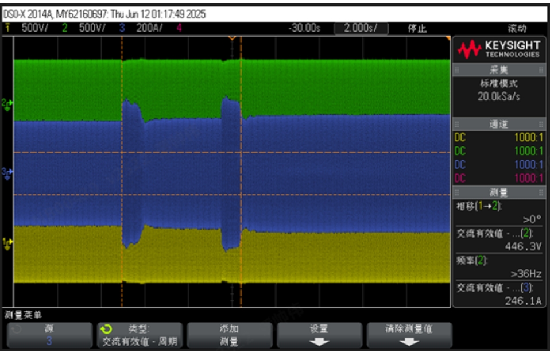Click the 测量菜单 menu title
The image size is (550, 352).
point(23,315)
